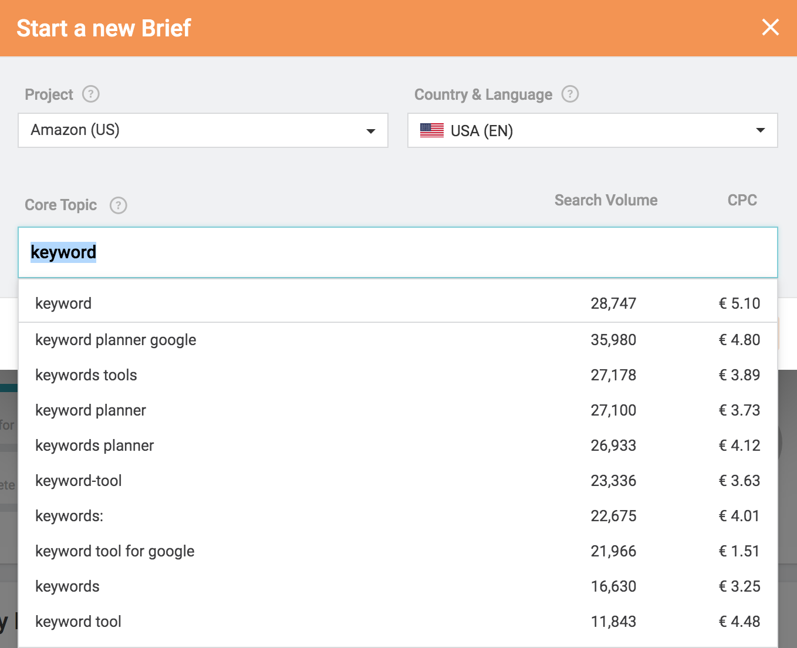Click the € 1.51 CPC value
This screenshot has width=797, height=648.
click(x=739, y=551)
